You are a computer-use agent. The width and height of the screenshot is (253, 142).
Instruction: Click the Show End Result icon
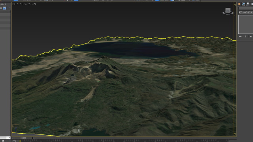(245, 37)
